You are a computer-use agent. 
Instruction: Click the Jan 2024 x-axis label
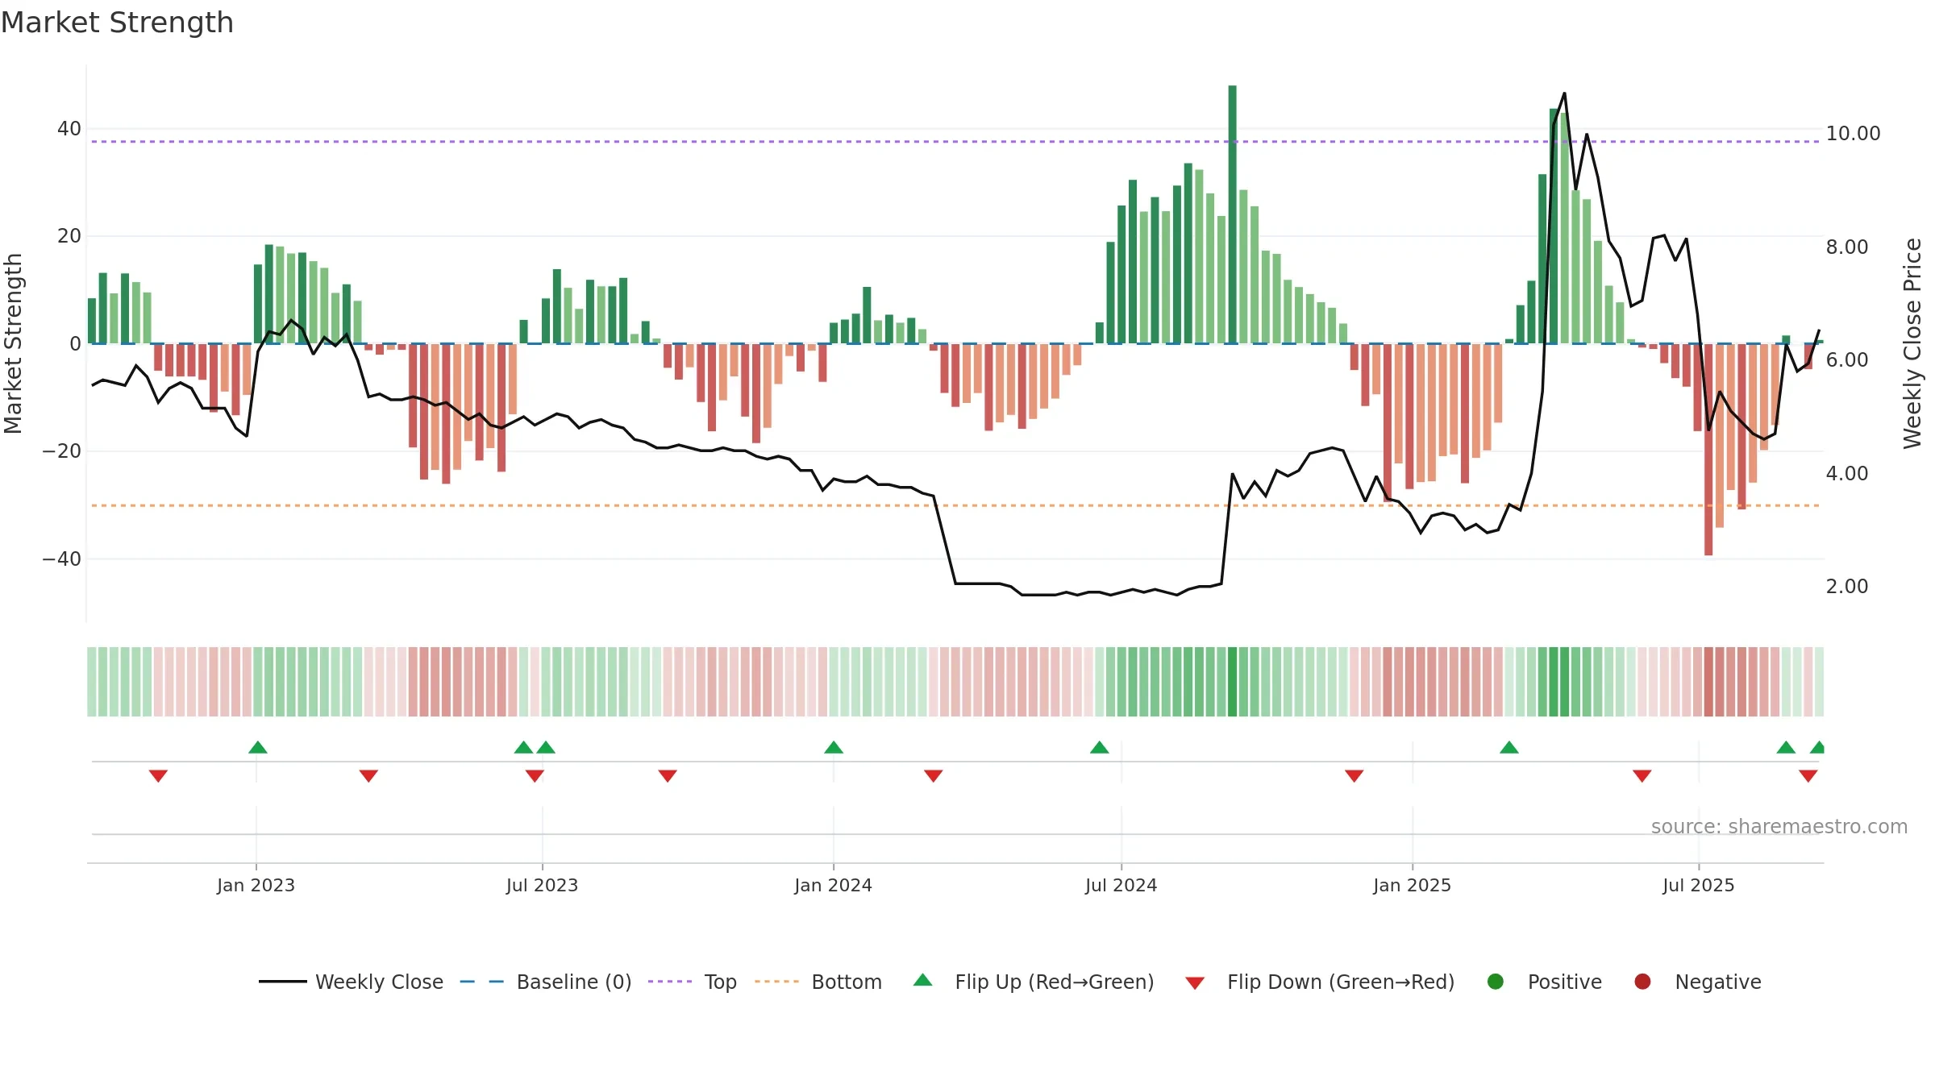click(x=834, y=885)
